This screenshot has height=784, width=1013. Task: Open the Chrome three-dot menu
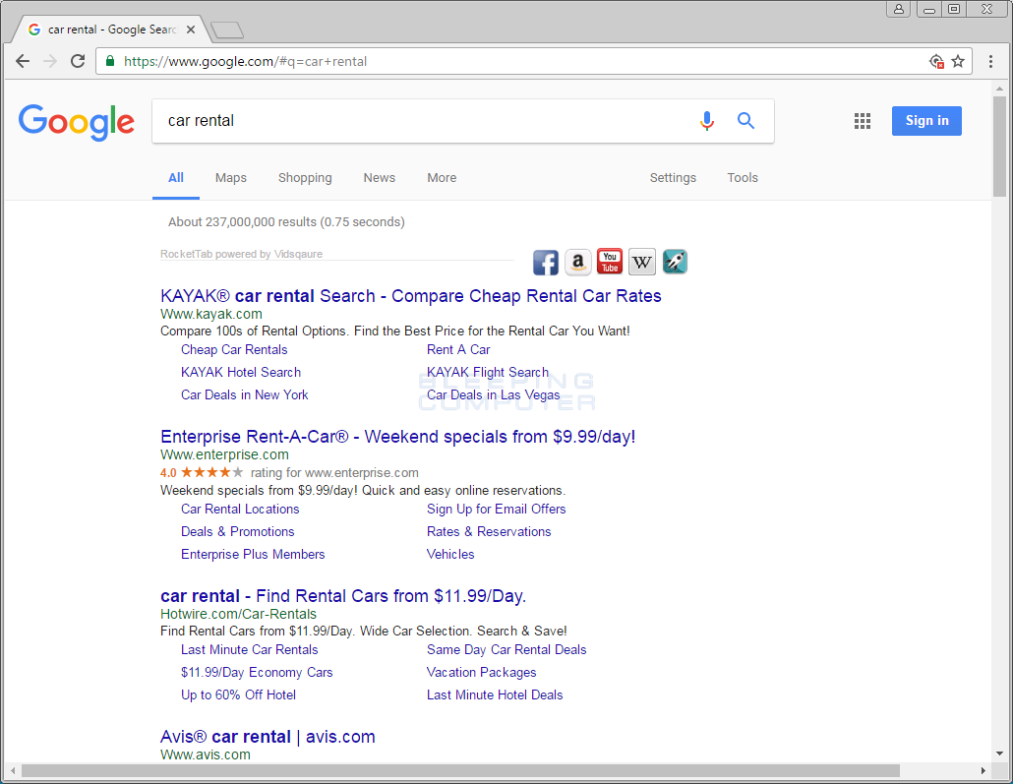[990, 61]
